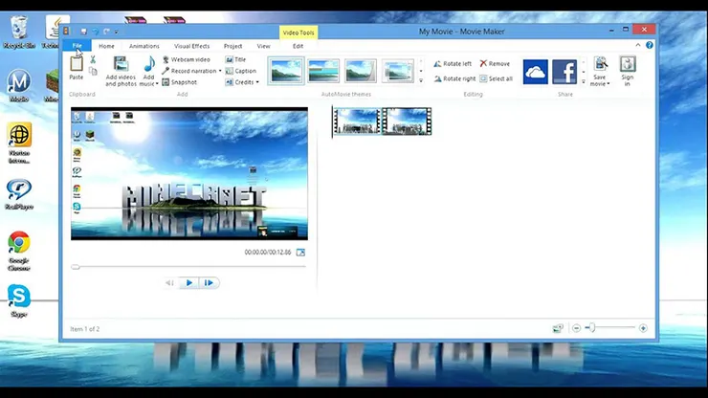Select the first AutoMovie theme thumbnail
This screenshot has height=398, width=708.
[286, 71]
